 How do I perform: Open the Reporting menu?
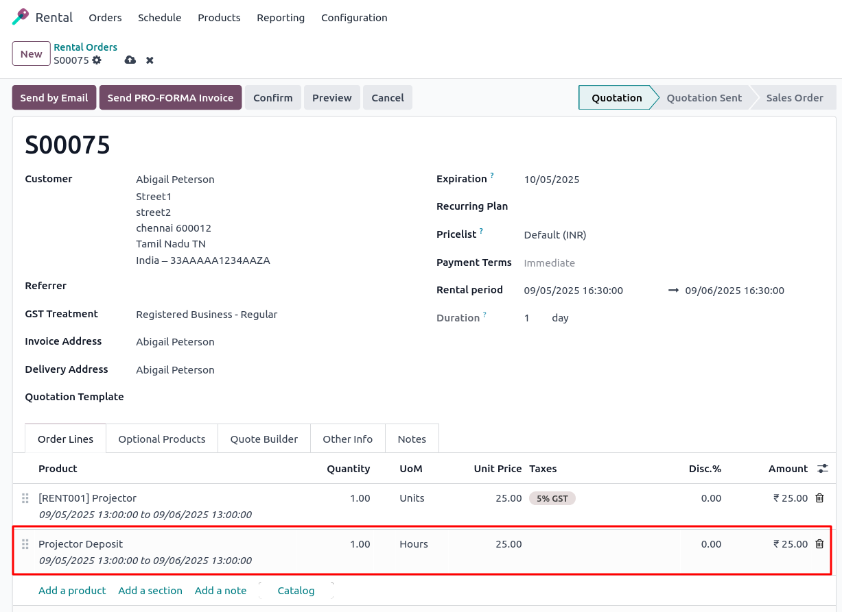281,18
